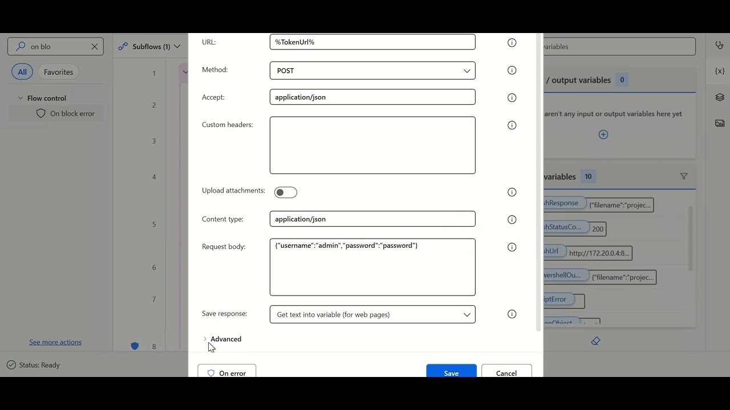Click the Content type input field

click(x=372, y=219)
